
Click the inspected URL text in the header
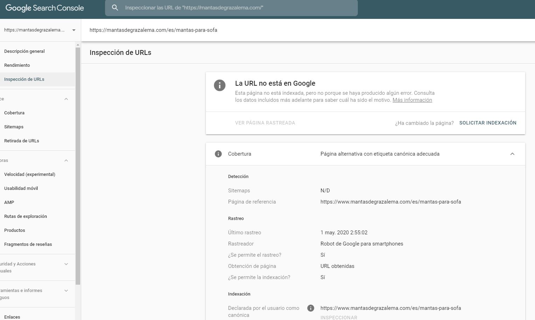click(153, 30)
